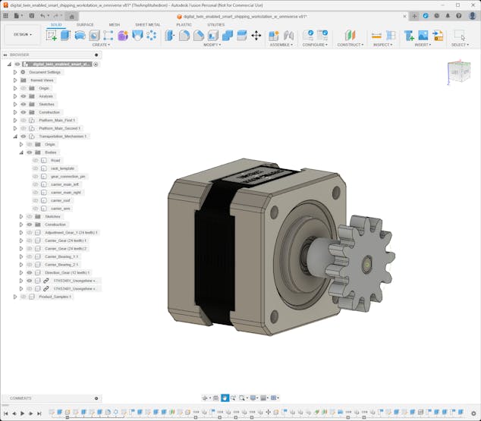Select the Pan tool in navigation bar
The height and width of the screenshot is (421, 481).
pos(225,397)
